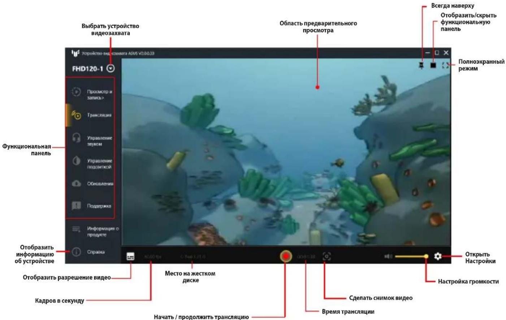Take a video snapshot with the capture icon
The width and height of the screenshot is (506, 320).
click(x=326, y=256)
